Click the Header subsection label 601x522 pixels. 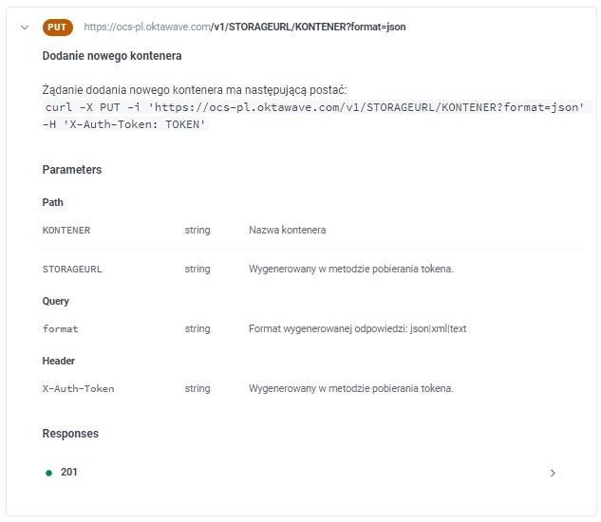(x=59, y=361)
